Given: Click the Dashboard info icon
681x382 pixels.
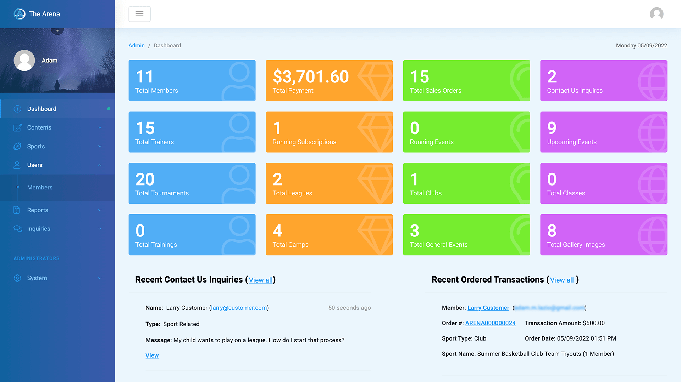Looking at the screenshot, I should (17, 109).
